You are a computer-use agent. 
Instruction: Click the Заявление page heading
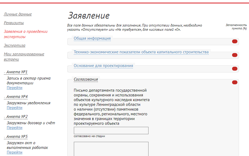point(89,15)
